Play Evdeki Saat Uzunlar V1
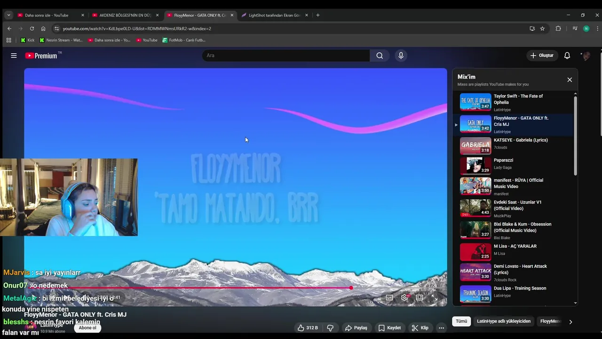The width and height of the screenshot is (602, 339). point(513,209)
